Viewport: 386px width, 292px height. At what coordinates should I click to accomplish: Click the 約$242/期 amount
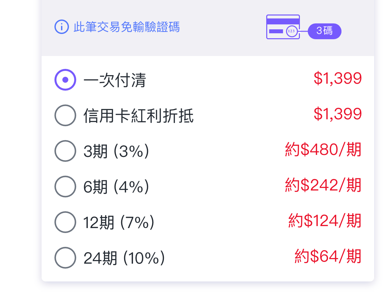coord(323,185)
